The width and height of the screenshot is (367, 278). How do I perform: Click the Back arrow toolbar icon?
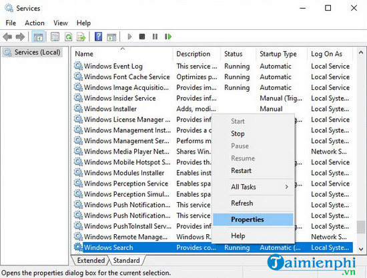7,37
